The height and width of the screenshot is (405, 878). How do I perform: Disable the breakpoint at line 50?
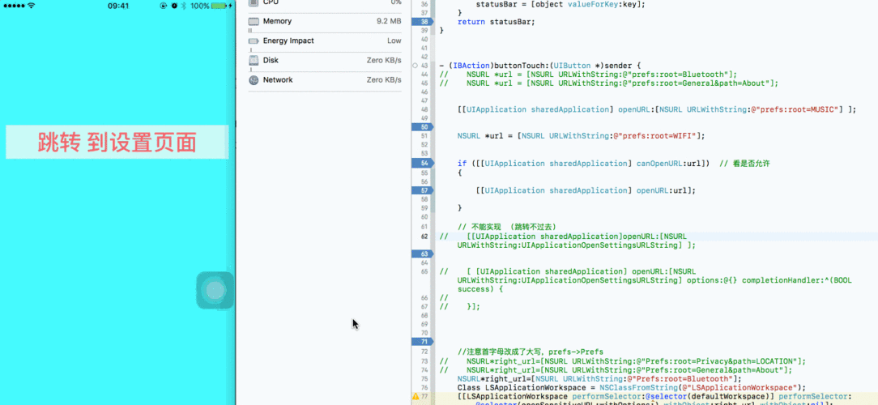pyautogui.click(x=423, y=127)
